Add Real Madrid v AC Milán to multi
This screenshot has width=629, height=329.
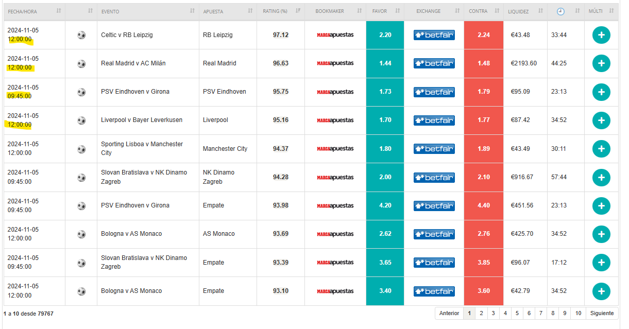coord(601,63)
